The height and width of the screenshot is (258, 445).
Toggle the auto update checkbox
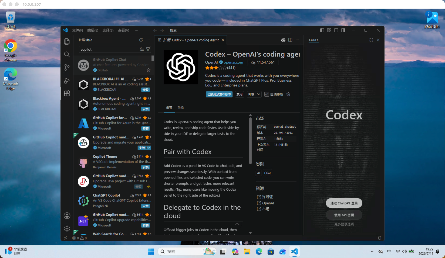(267, 94)
